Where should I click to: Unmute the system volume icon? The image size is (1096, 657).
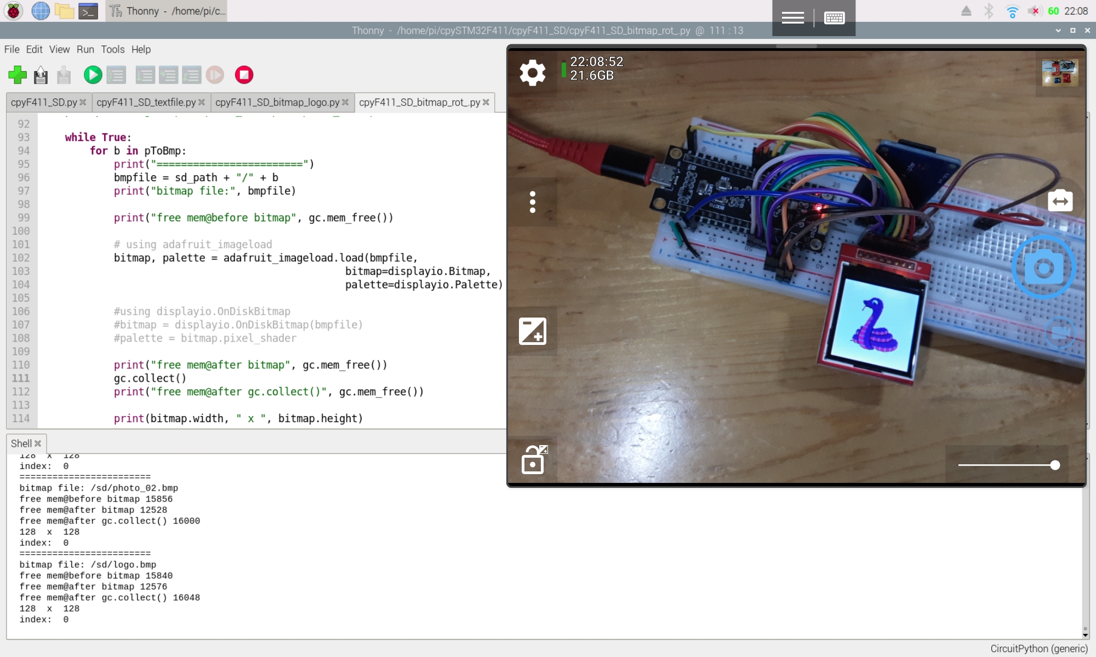(x=1035, y=10)
